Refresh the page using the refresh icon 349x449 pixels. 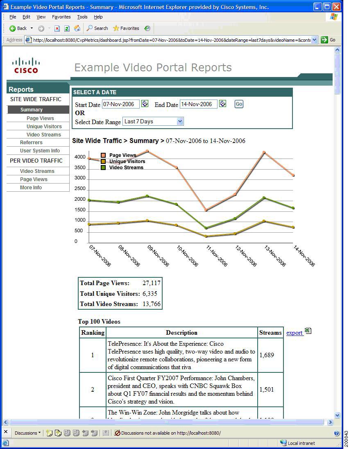click(66, 28)
